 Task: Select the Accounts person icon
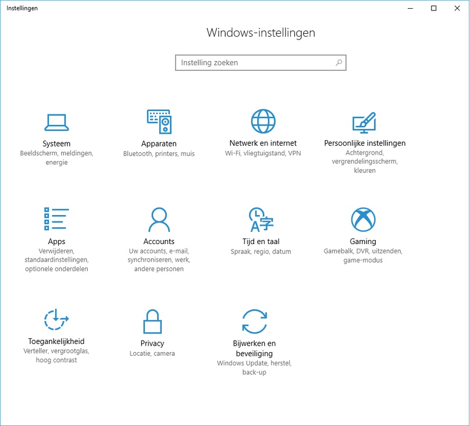pyautogui.click(x=159, y=219)
